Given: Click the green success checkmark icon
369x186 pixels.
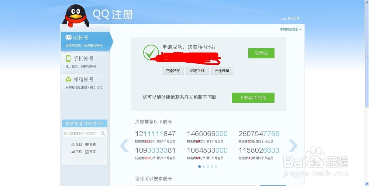Looking at the screenshot, I should coord(151,52).
